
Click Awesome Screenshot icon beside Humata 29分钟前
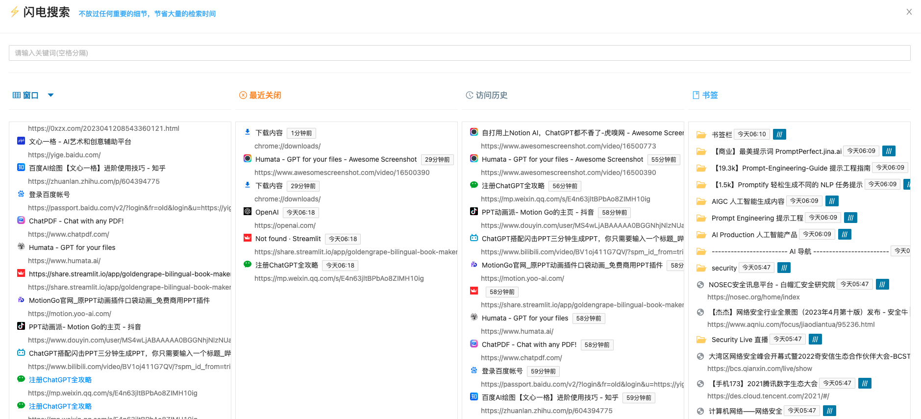pos(248,159)
